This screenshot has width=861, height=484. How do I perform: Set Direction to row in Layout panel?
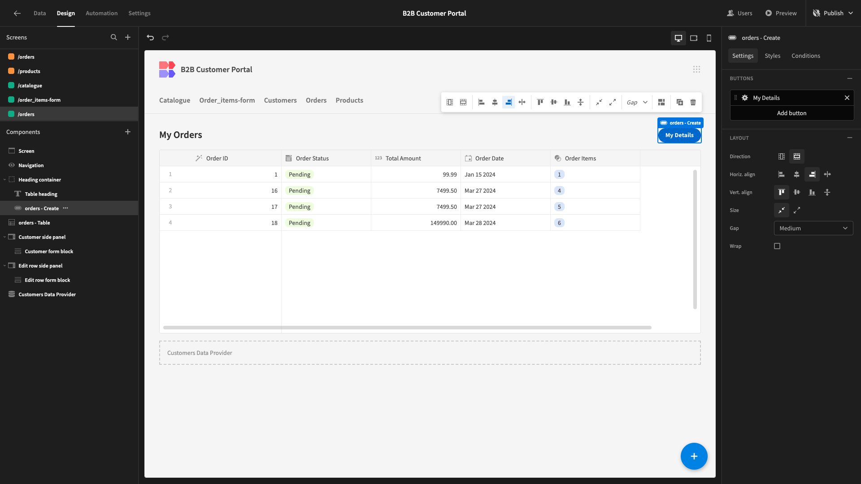(797, 156)
